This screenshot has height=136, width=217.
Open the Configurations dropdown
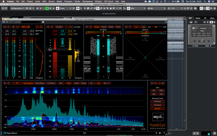pyautogui.click(x=18, y=8)
